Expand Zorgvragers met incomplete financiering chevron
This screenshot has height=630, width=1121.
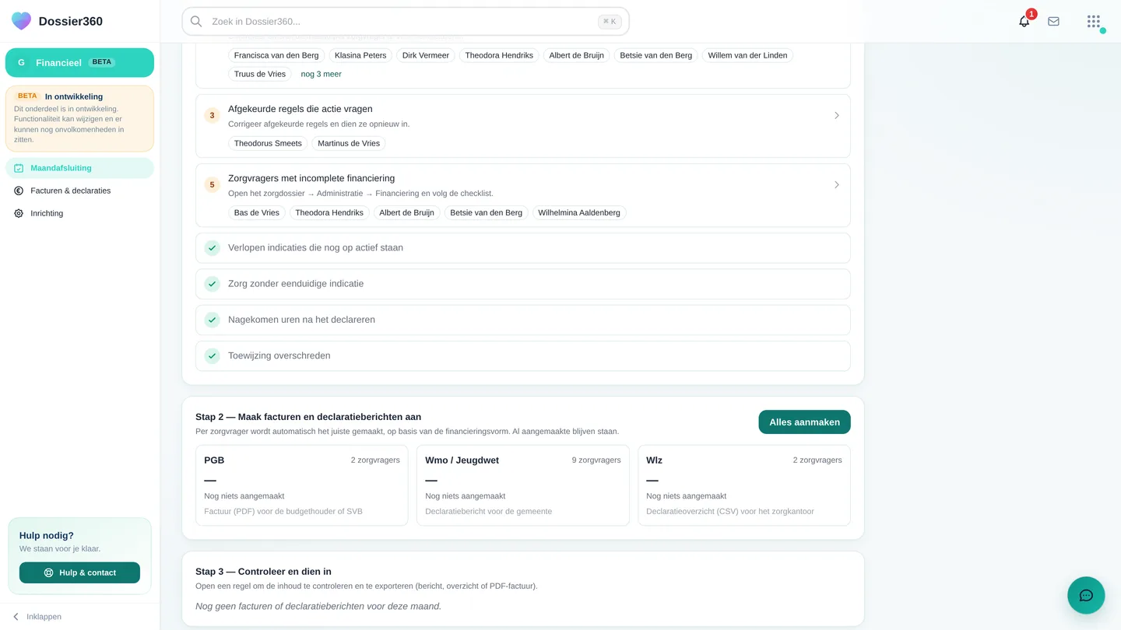point(837,185)
